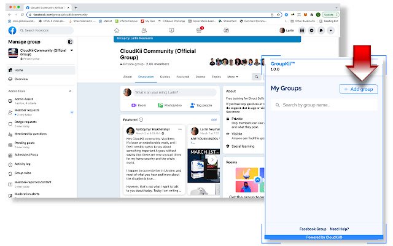The height and width of the screenshot is (246, 393).
Task: Open the MARCH 1ST post image
Action: coord(203,165)
